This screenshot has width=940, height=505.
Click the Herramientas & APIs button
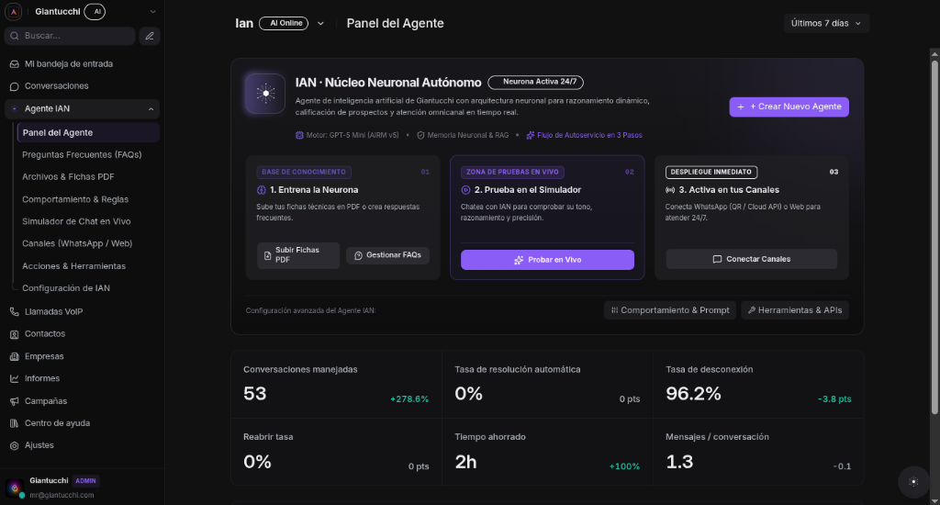click(795, 310)
